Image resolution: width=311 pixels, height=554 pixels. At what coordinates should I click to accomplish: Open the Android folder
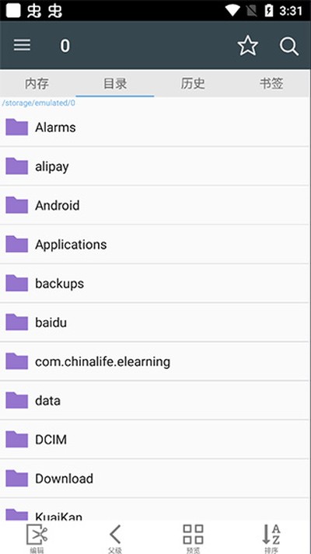coord(155,205)
